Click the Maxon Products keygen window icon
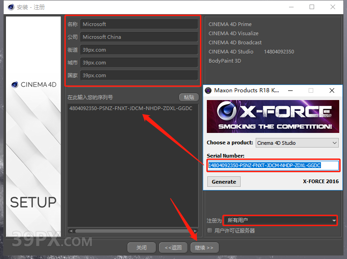This screenshot has height=259, width=347. (x=208, y=90)
